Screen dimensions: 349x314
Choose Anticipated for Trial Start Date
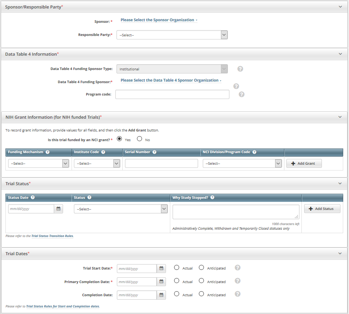201,268
